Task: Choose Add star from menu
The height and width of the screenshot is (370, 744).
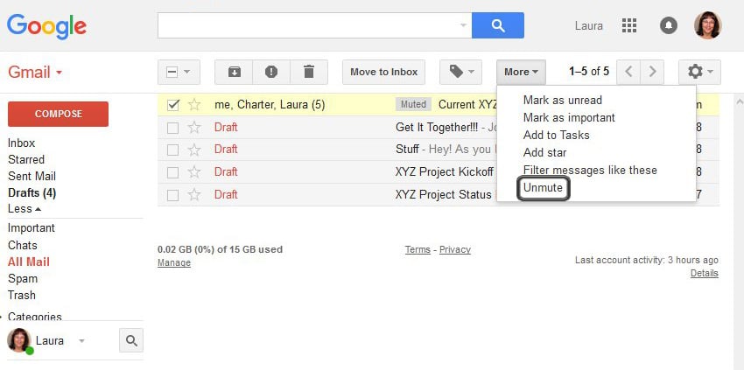Action: pyautogui.click(x=544, y=153)
